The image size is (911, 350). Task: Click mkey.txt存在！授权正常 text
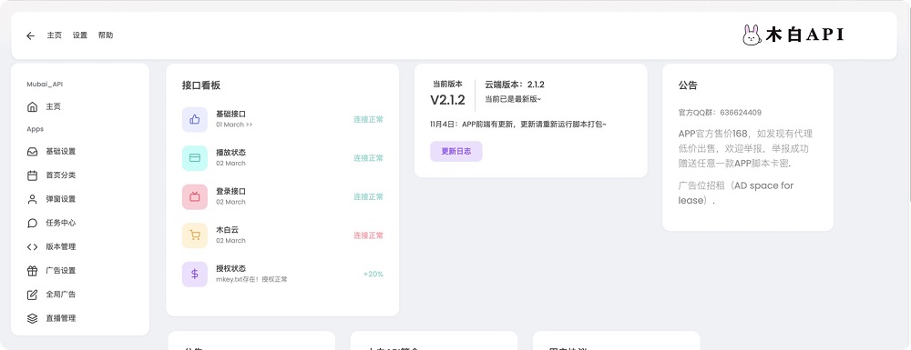[x=251, y=279]
